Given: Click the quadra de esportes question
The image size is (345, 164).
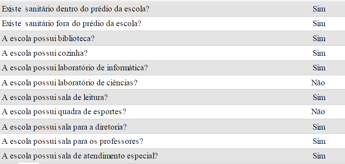Looking at the screenshot, I should click(x=64, y=112).
